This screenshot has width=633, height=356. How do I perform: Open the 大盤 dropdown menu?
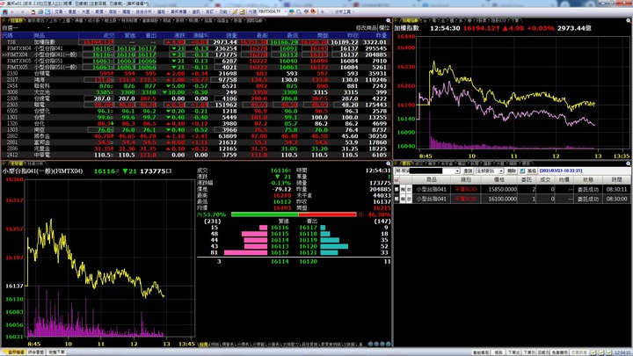[86, 12]
